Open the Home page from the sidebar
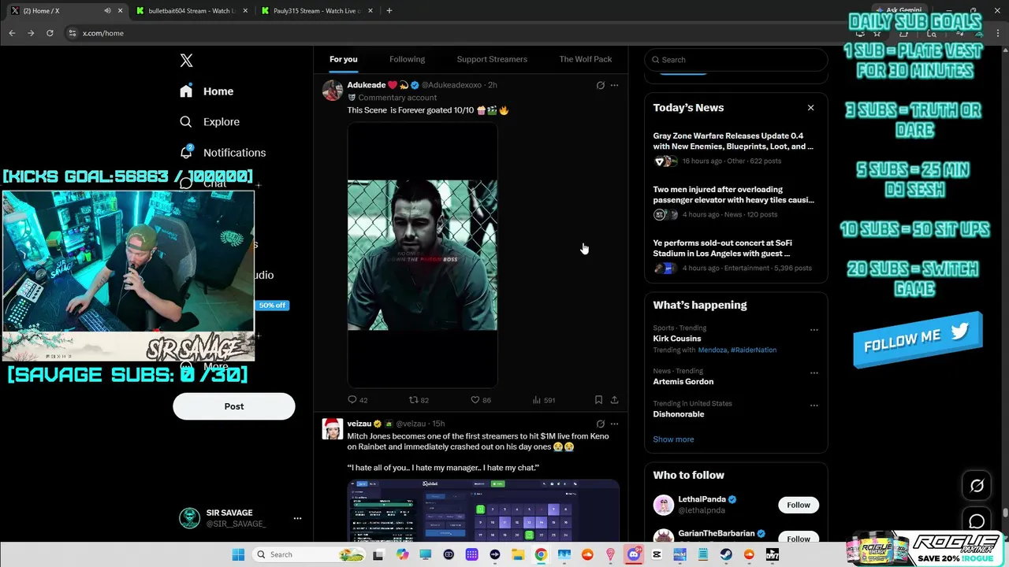 (x=207, y=91)
